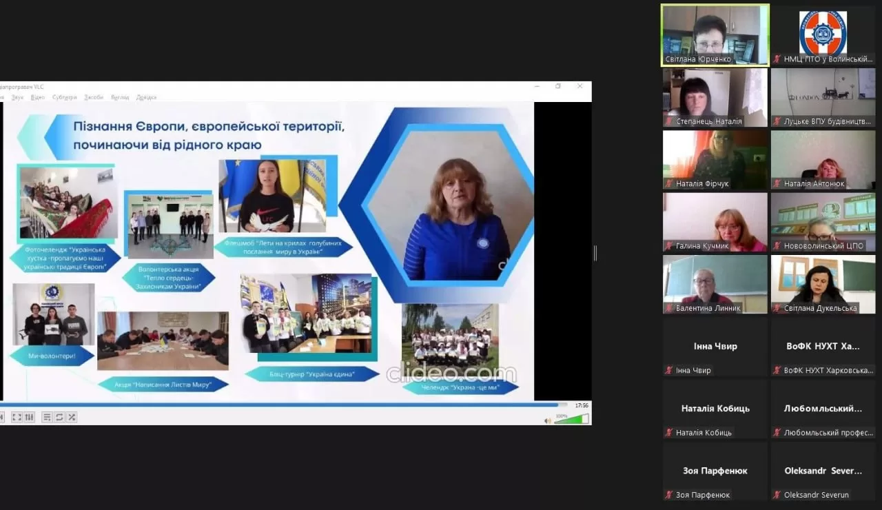Viewport: 882px width, 510px height.
Task: Expand the Довідка menu
Action: pos(146,97)
